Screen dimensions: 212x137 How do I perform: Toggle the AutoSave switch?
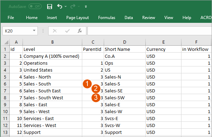pos(35,6)
